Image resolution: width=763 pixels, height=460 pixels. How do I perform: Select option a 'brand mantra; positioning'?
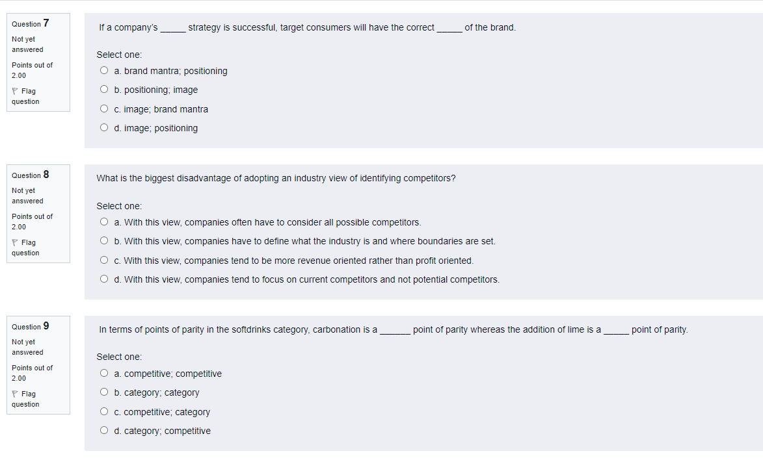coord(104,70)
